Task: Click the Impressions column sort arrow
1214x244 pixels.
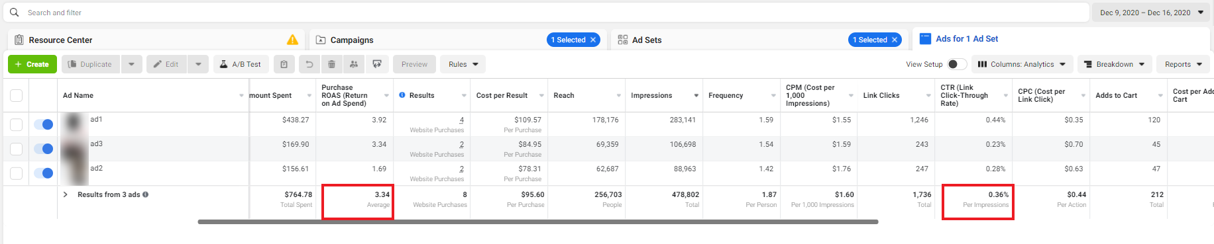Action: 696,95
